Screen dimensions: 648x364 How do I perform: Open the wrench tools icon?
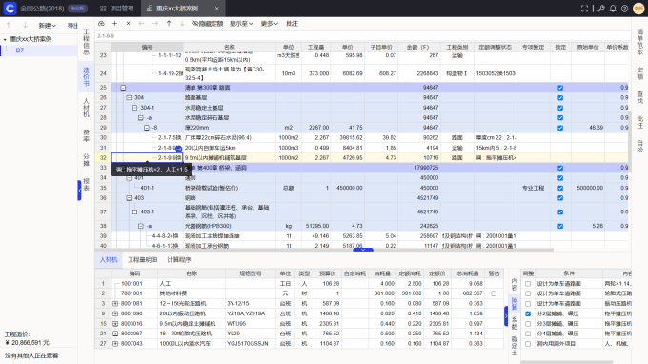click(601, 9)
